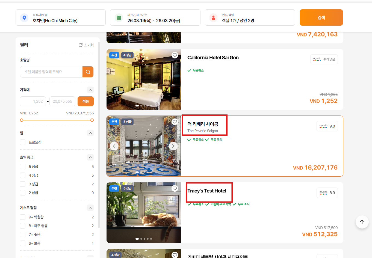372x258 pixels.
Task: Click the location pin icon in destination field
Action: pyautogui.click(x=24, y=18)
